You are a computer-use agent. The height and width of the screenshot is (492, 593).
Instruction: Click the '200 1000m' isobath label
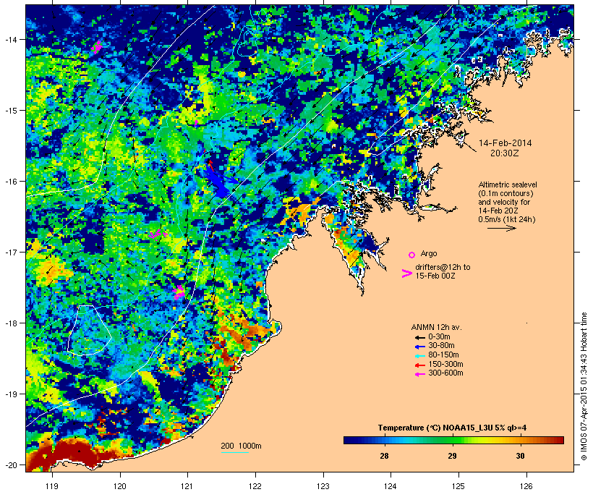(241, 446)
